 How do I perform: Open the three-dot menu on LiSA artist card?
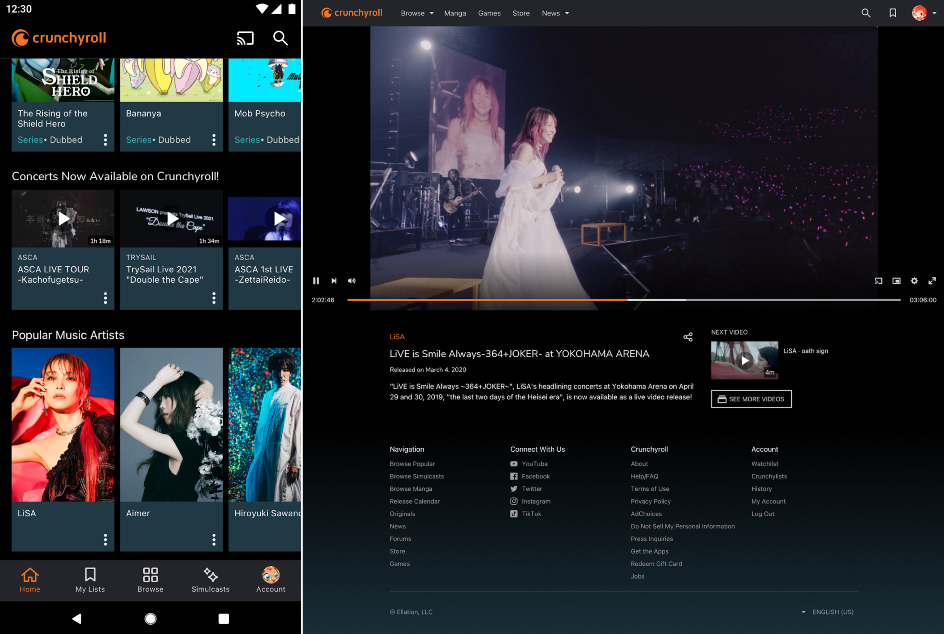pyautogui.click(x=105, y=539)
